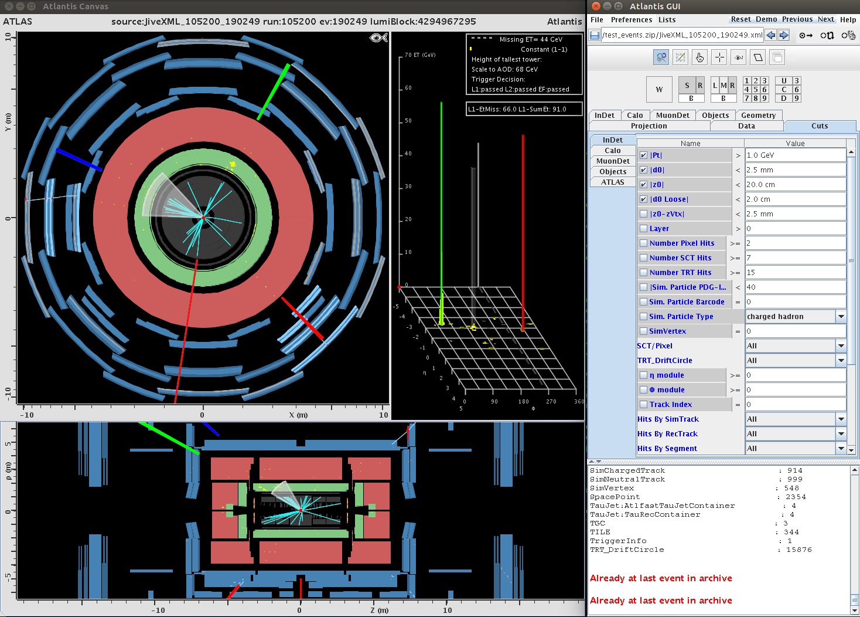Open the File menu

[597, 20]
